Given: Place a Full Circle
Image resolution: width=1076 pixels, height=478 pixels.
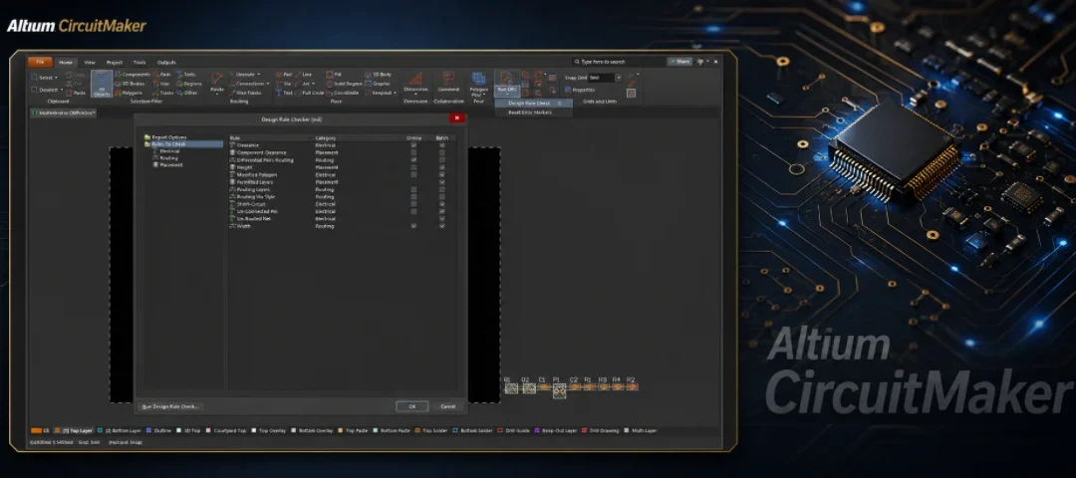Looking at the screenshot, I should coord(309,92).
